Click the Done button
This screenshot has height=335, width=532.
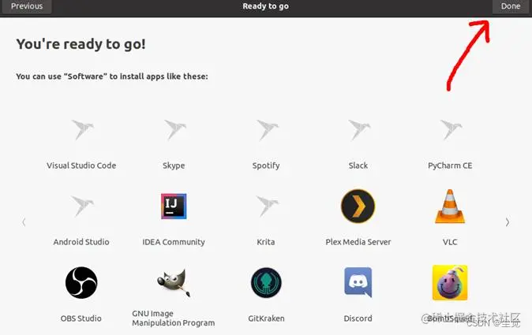pos(511,6)
